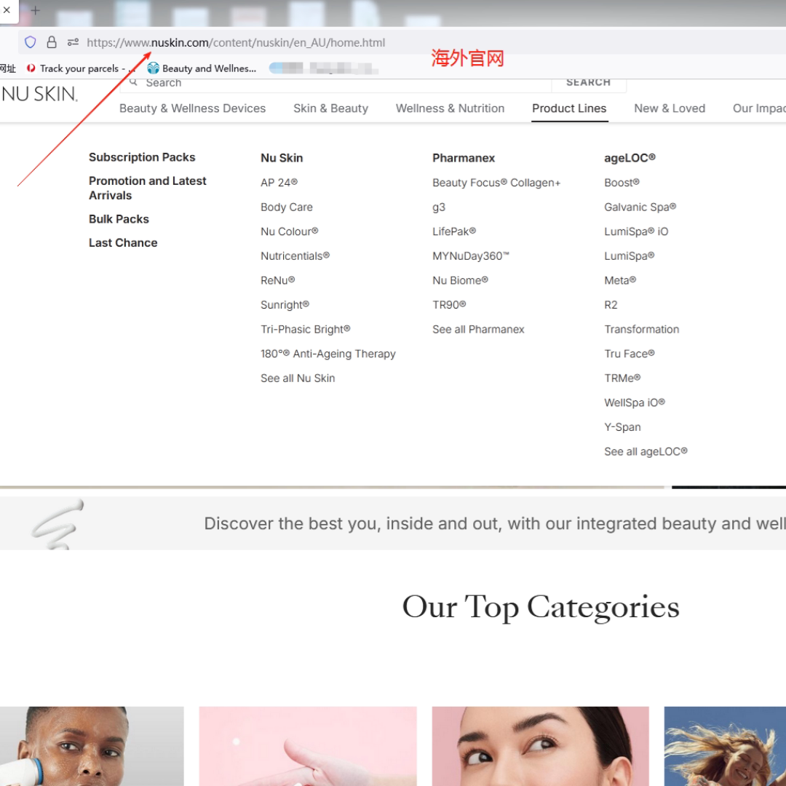Open Body Care product line
The height and width of the screenshot is (786, 786).
coord(286,207)
